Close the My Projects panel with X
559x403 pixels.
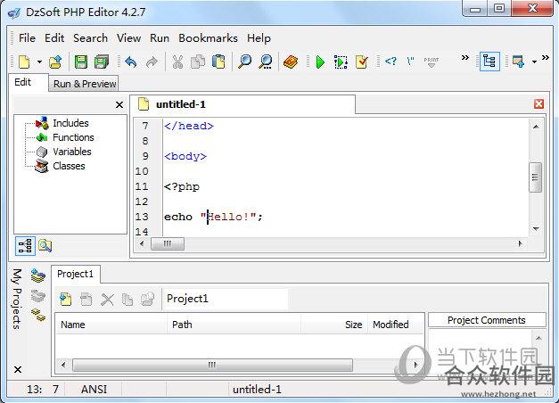18,369
